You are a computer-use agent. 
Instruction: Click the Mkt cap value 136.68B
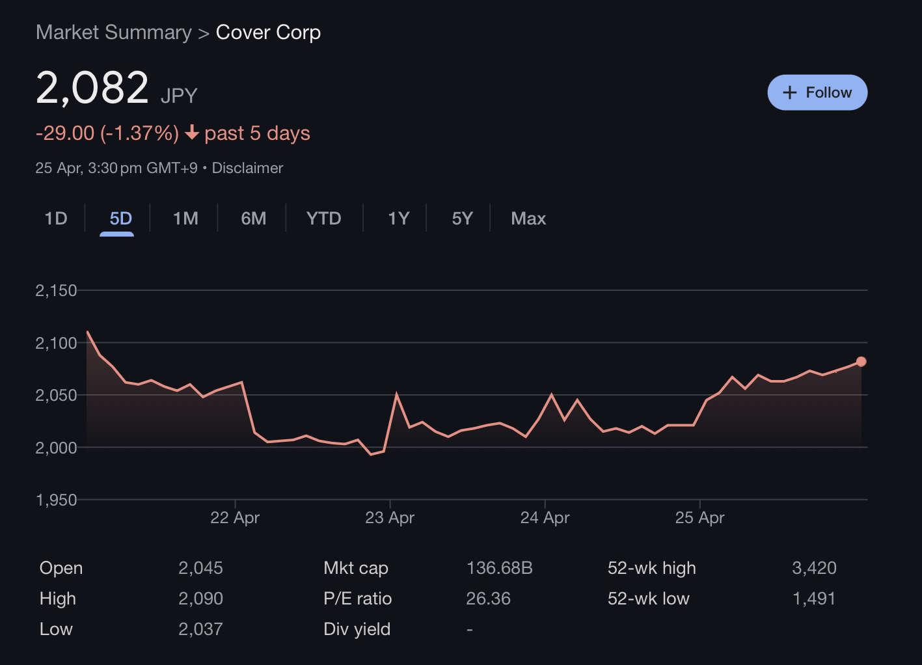pos(499,568)
